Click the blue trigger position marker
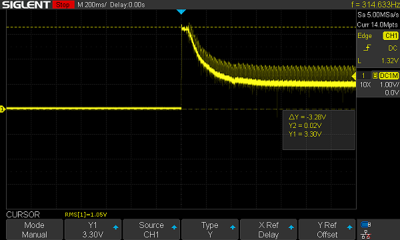This screenshot has height=240, width=400. 181,12
